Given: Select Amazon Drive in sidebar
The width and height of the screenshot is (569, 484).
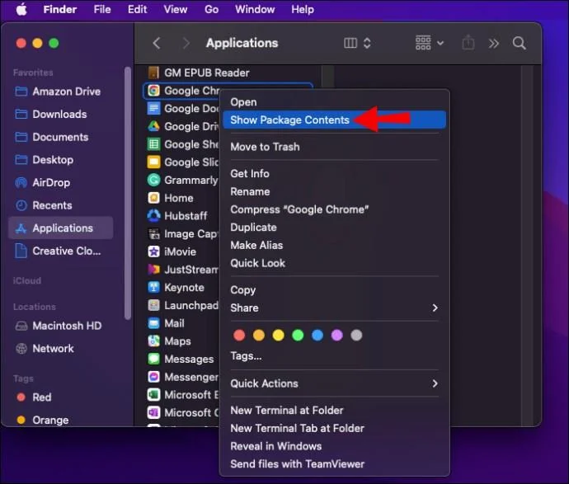Looking at the screenshot, I should pos(58,92).
